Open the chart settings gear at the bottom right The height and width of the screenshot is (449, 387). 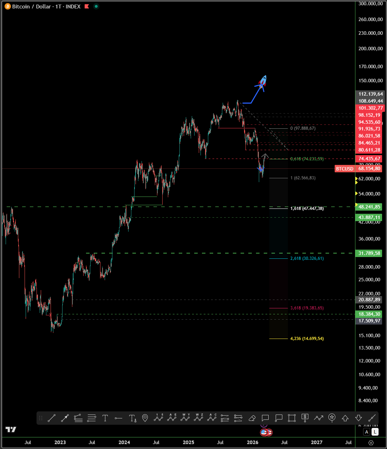(371, 443)
